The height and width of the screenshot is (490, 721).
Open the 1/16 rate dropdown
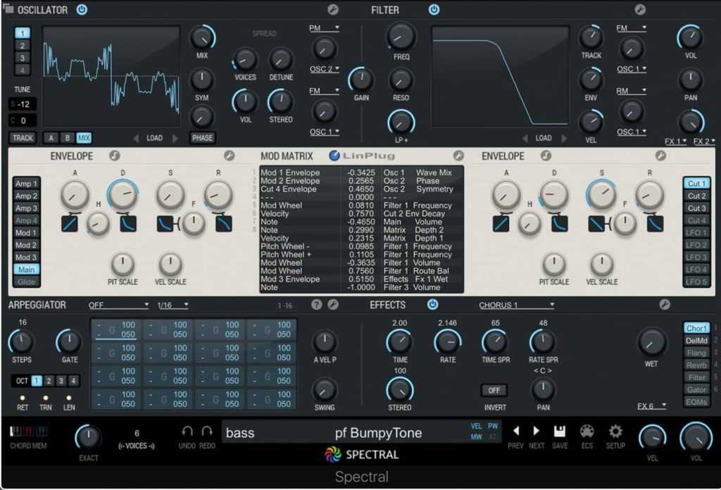coord(173,305)
